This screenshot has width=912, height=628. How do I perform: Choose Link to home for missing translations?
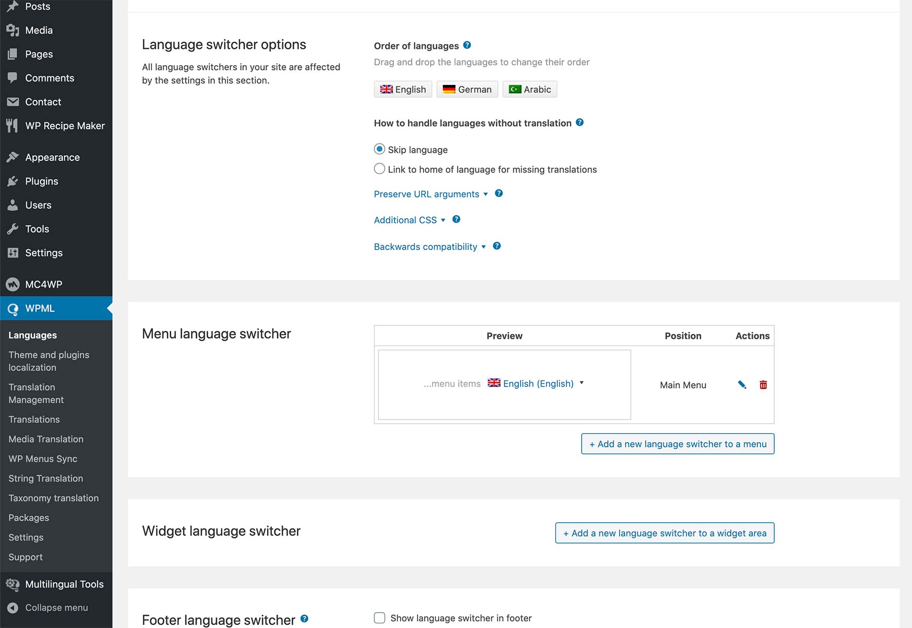click(x=379, y=169)
